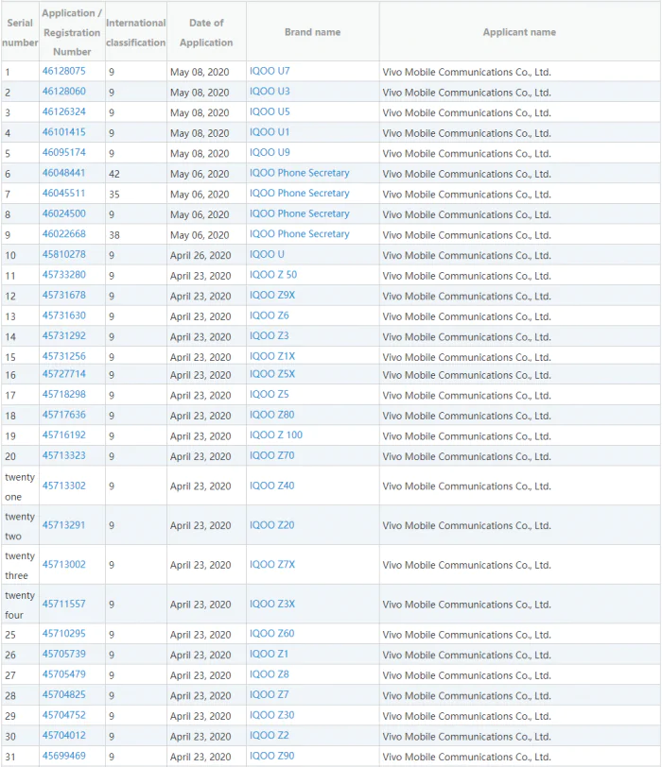Viewport: 662px width, 767px height.
Task: Open application number 46095174
Action: (63, 153)
